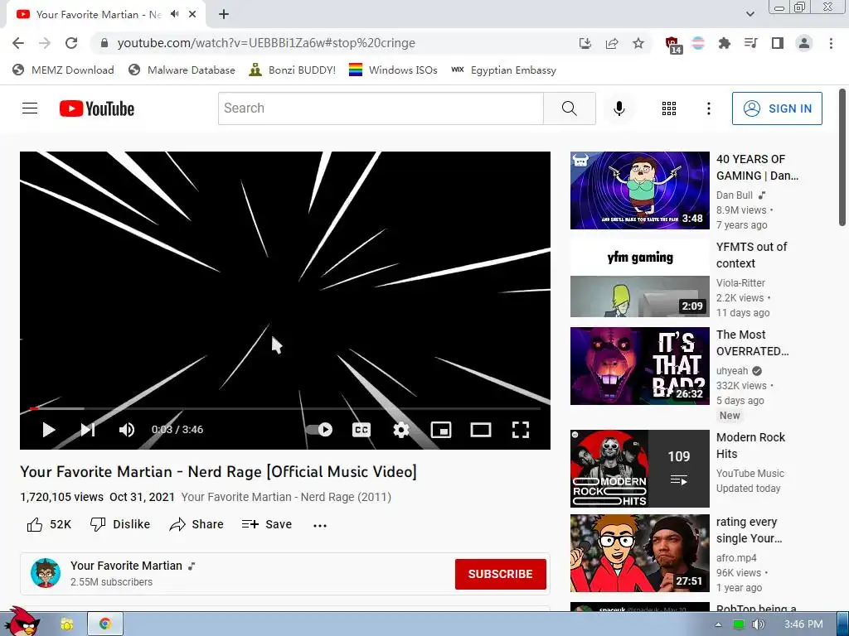Open Chrome extensions puzzle icon
The image size is (849, 636).
tap(725, 43)
